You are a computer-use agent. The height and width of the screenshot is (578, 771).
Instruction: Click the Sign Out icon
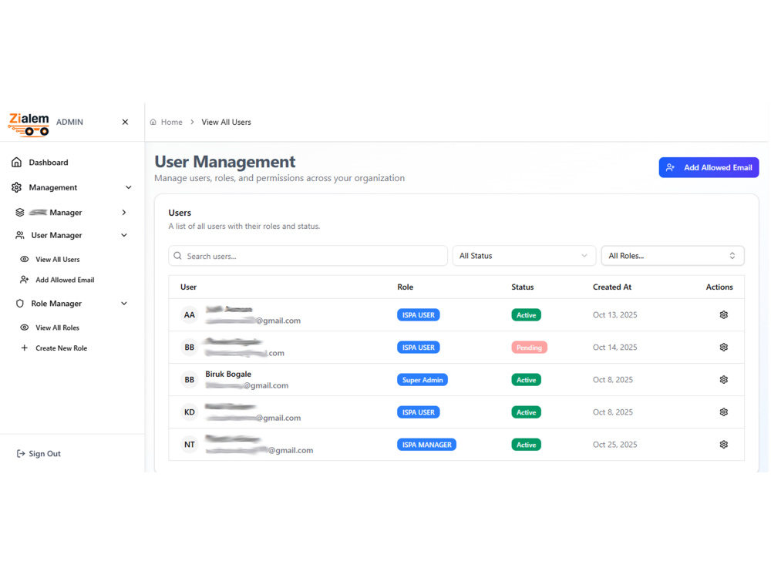tap(21, 454)
